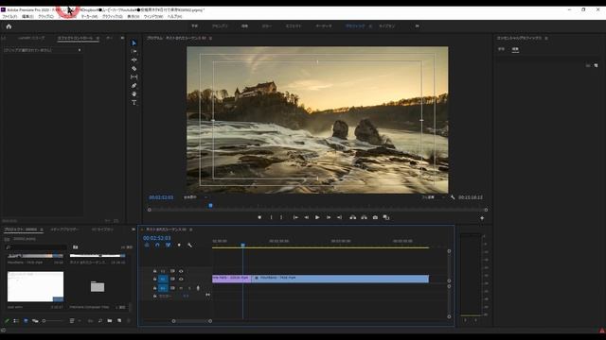Expand Effect Controls panel group overflow chevrons
Screen dimensions: 606x340
pos(122,38)
